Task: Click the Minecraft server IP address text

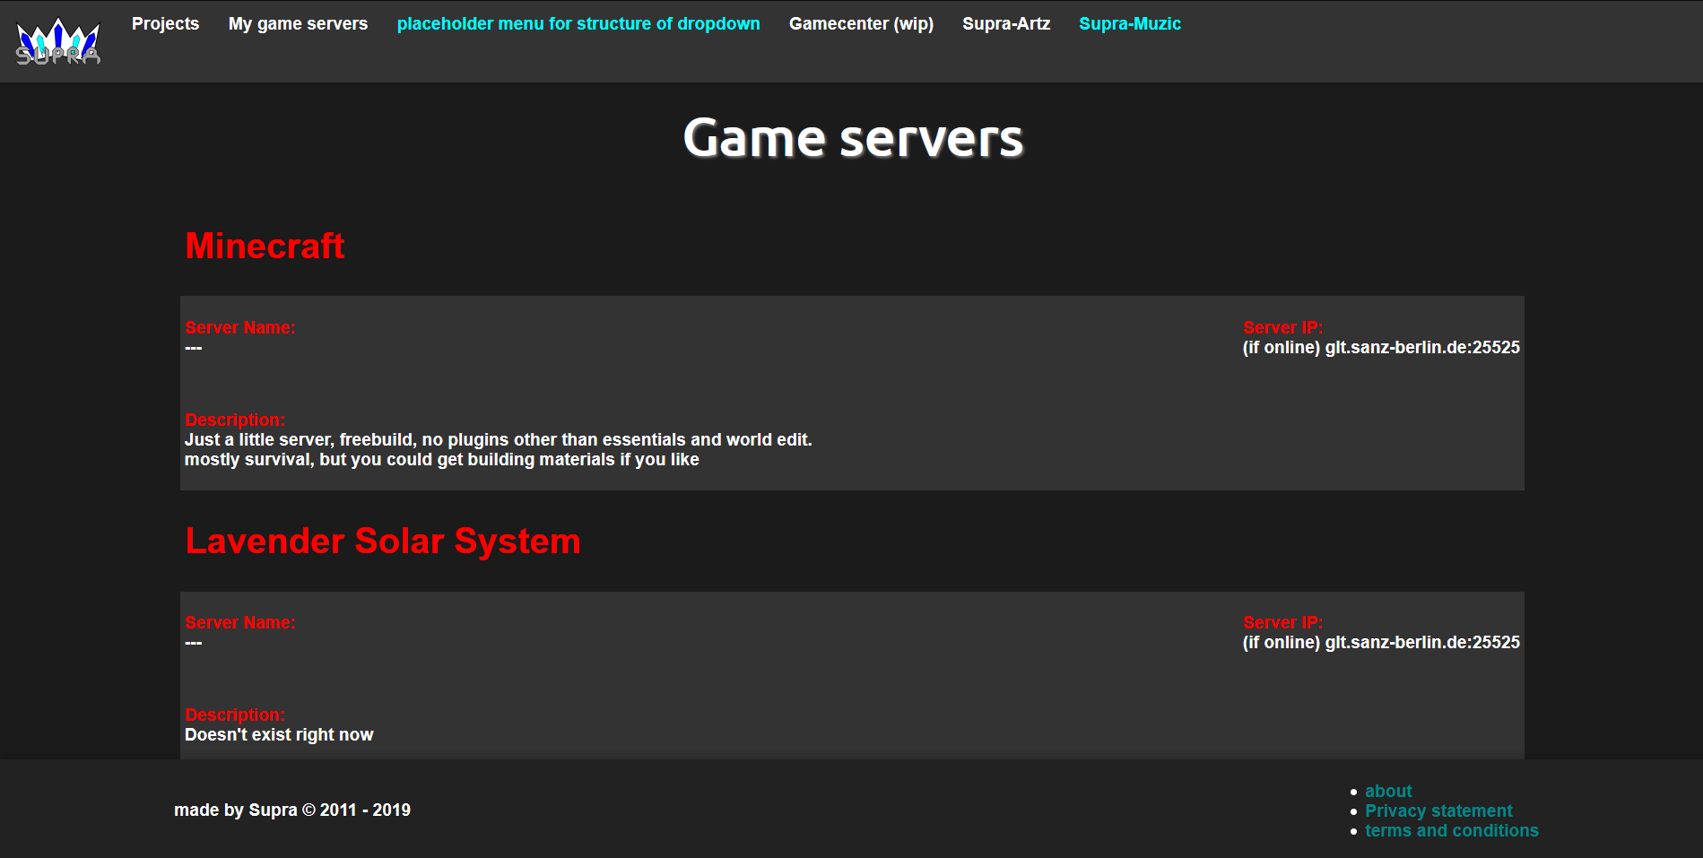Action: [1380, 348]
